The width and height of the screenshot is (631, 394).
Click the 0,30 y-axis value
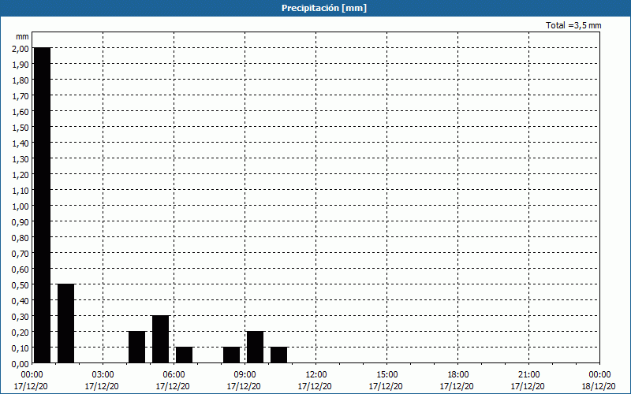coord(21,317)
